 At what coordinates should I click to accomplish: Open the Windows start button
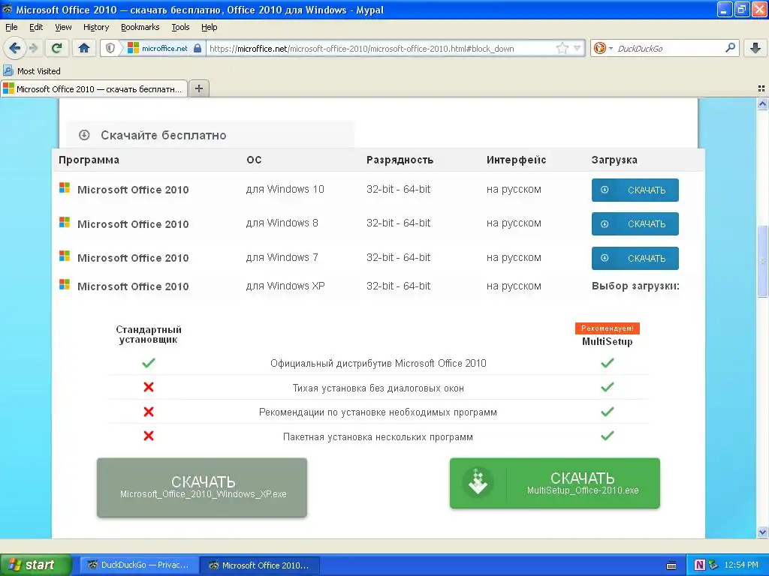pyautogui.click(x=35, y=565)
